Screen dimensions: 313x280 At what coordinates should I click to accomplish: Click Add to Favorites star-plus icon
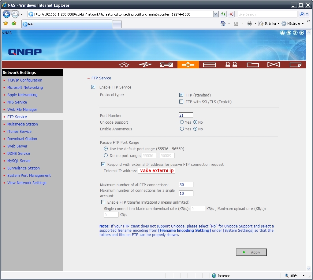[x=14, y=24]
